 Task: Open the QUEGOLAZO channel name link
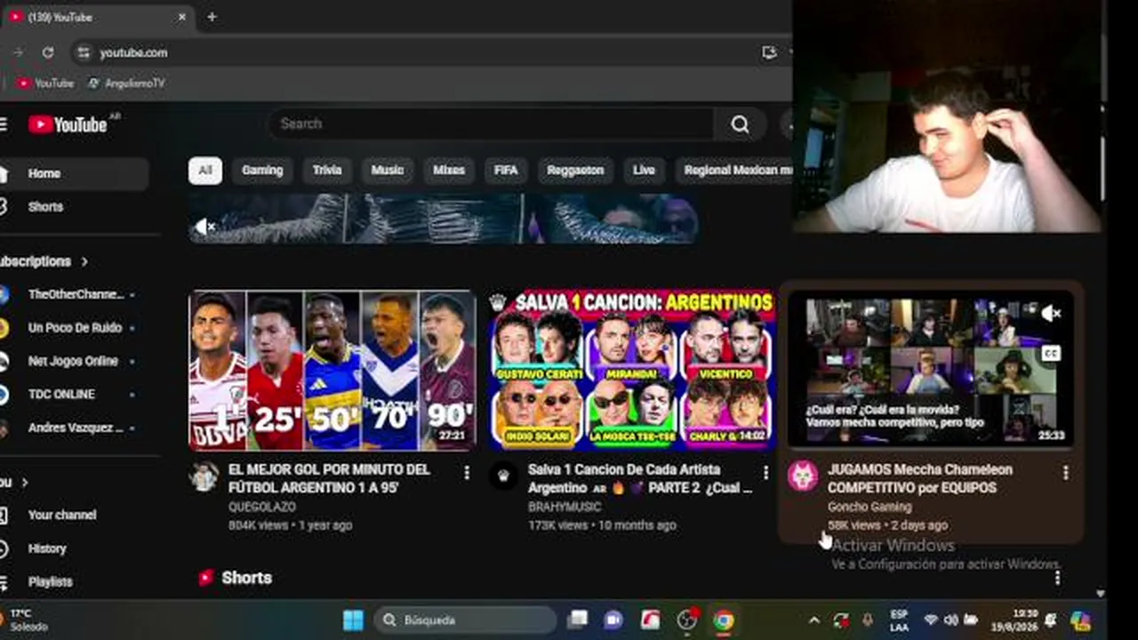[262, 507]
